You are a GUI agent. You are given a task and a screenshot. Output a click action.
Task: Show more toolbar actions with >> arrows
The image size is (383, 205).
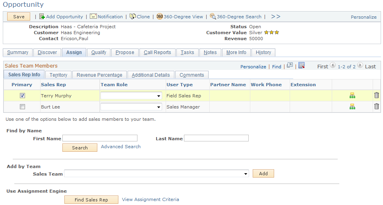pos(275,16)
